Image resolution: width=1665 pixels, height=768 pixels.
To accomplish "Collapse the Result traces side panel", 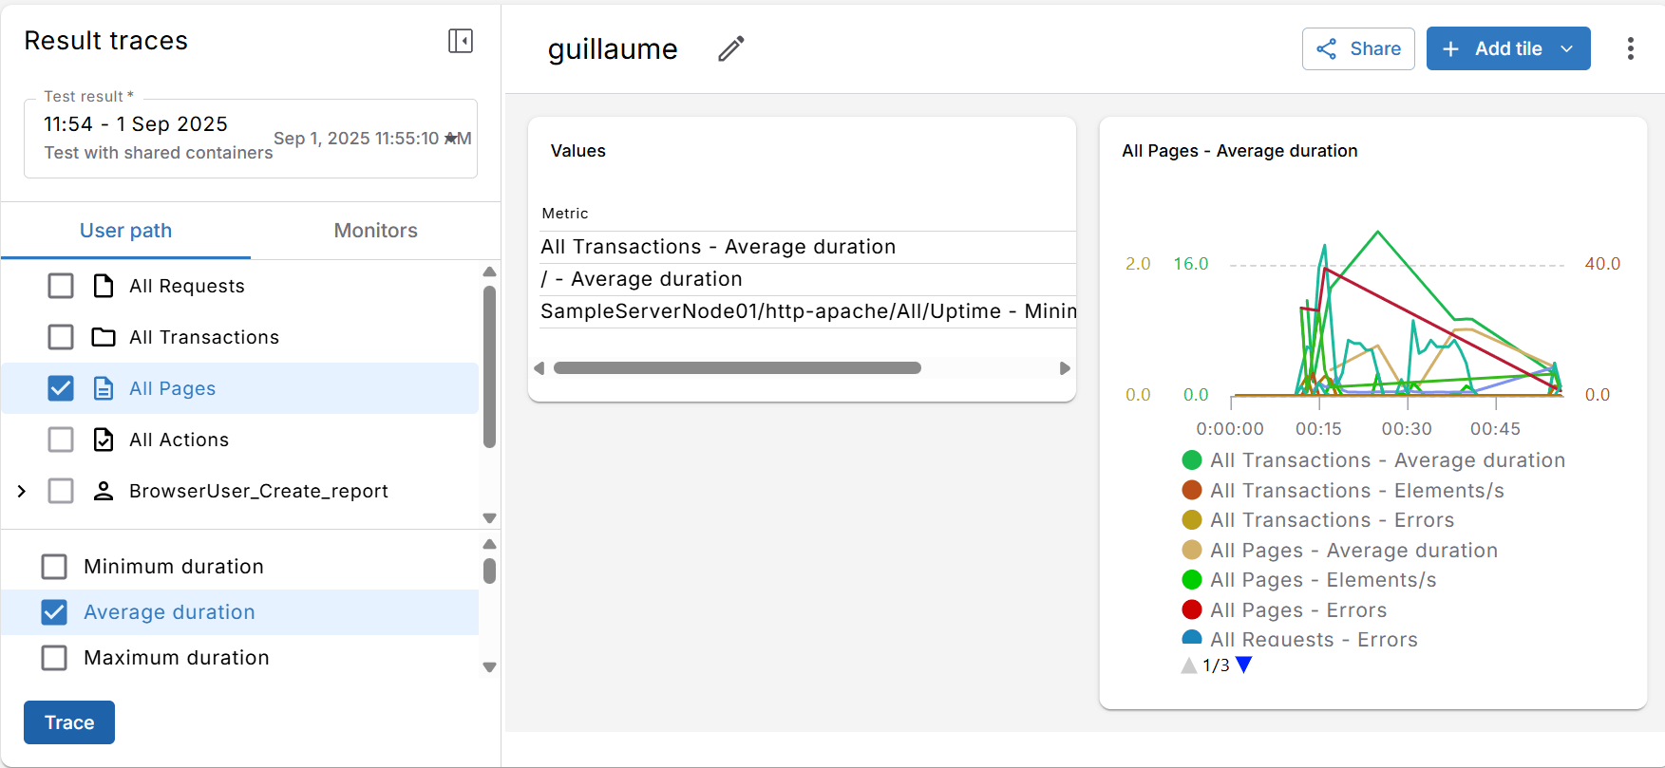I will pos(461,41).
